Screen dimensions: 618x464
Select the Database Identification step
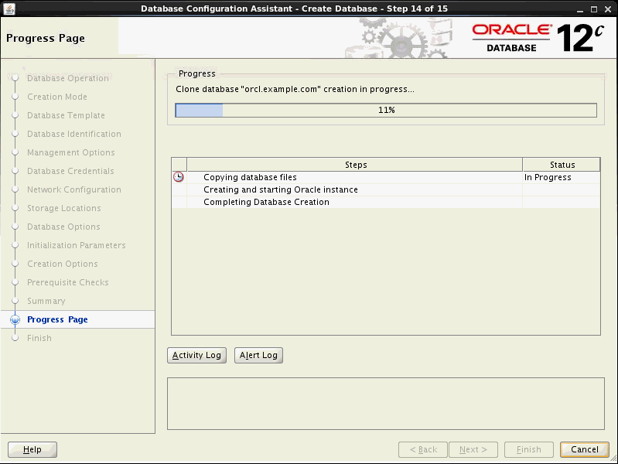click(x=74, y=134)
